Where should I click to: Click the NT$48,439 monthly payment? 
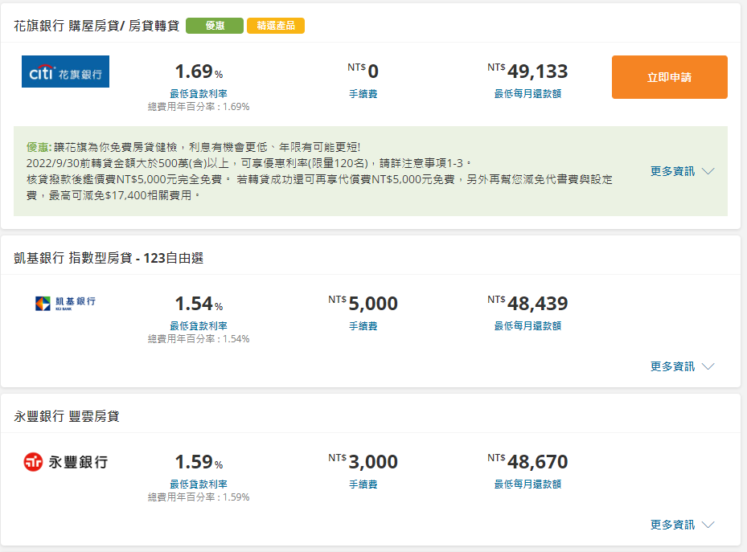tap(527, 304)
